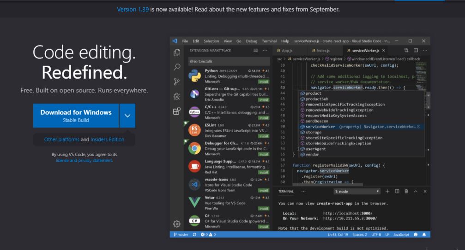The width and height of the screenshot is (465, 250).
Task: Click 'Ln 43, Col 19' in status bar
Action: point(338,235)
